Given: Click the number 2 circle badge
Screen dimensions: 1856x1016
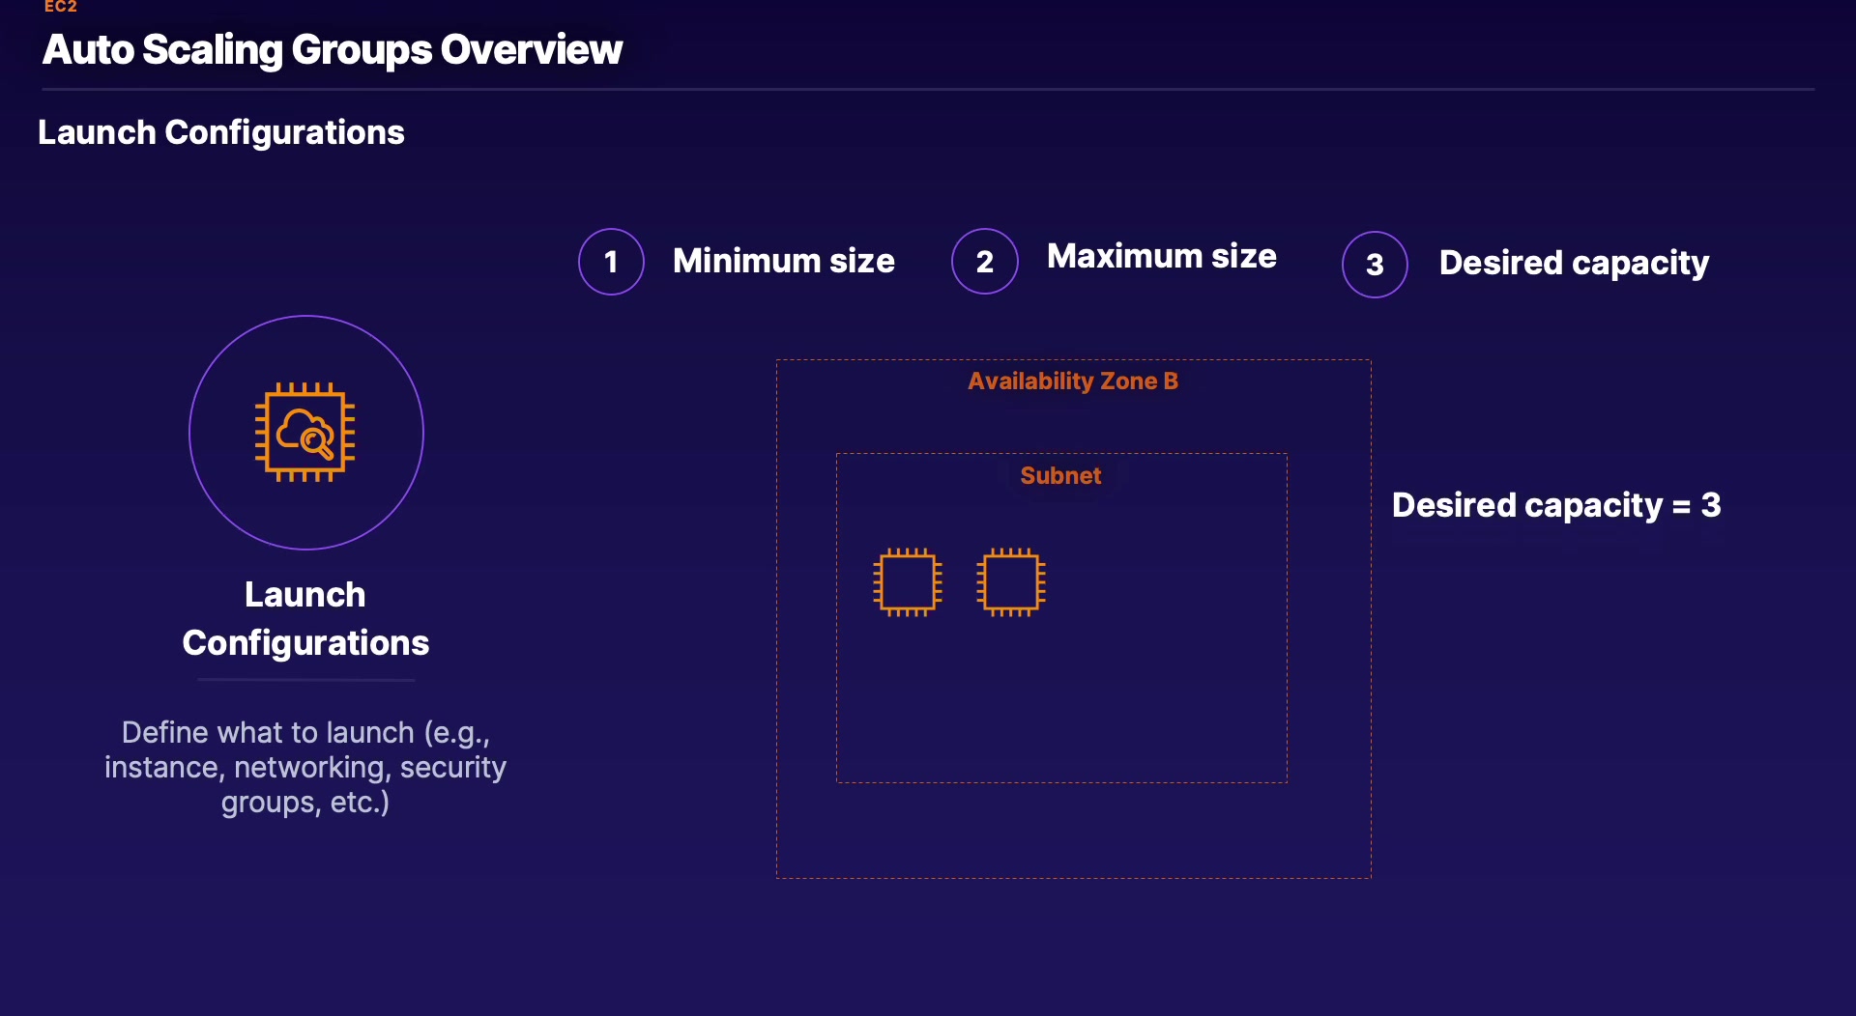Looking at the screenshot, I should [984, 262].
